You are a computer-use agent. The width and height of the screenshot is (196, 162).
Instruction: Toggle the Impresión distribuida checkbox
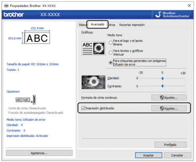point(83,108)
